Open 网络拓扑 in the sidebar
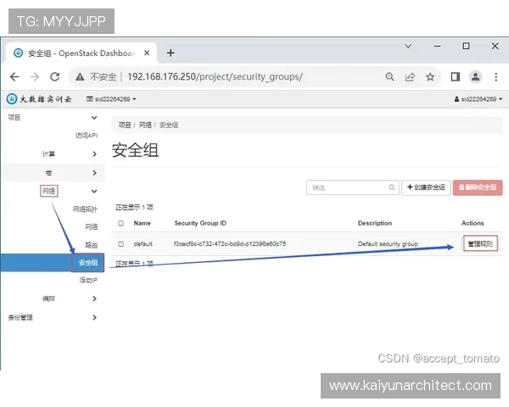This screenshot has height=407, width=509. 85,209
